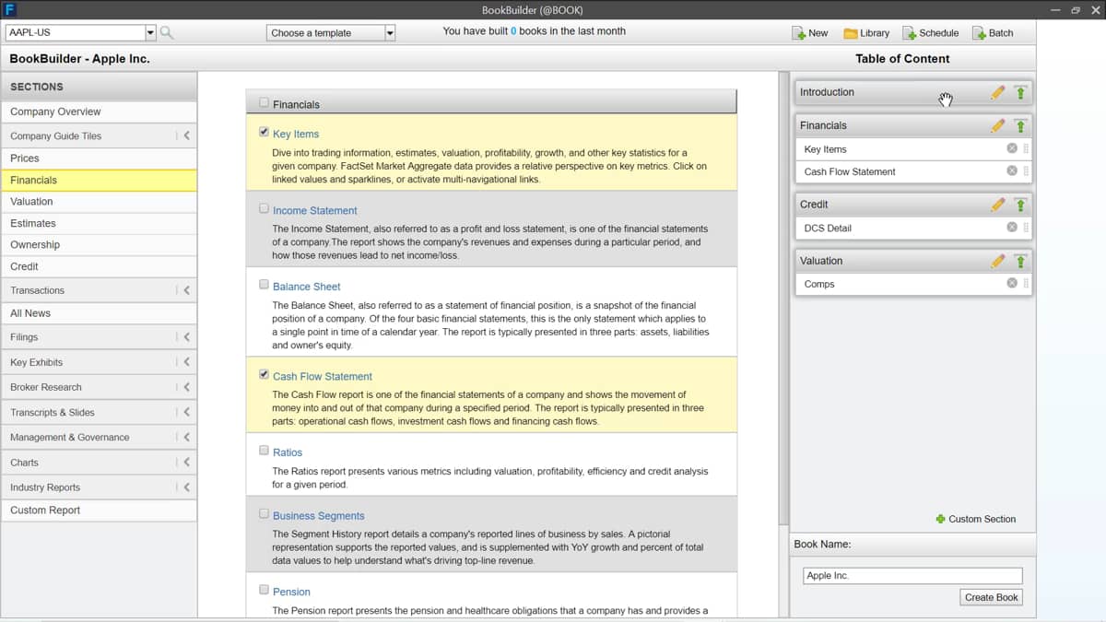Click the FactSet logo in the title bar
The image size is (1106, 622).
11,9
